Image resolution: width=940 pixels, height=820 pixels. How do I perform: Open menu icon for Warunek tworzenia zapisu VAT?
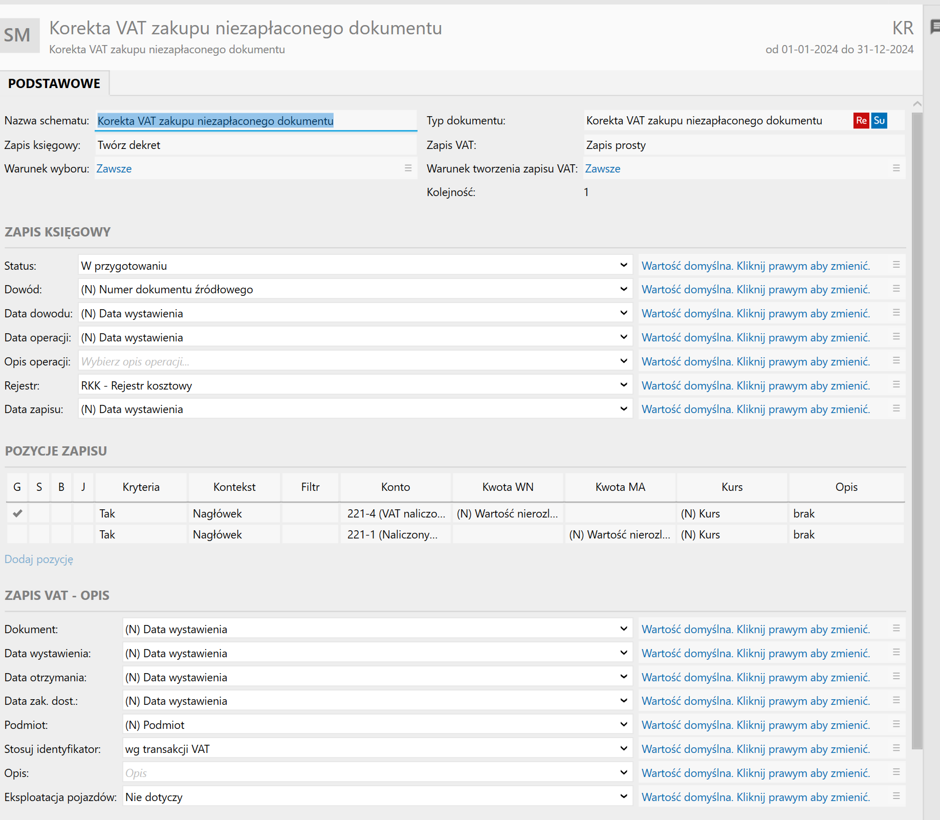click(x=896, y=168)
